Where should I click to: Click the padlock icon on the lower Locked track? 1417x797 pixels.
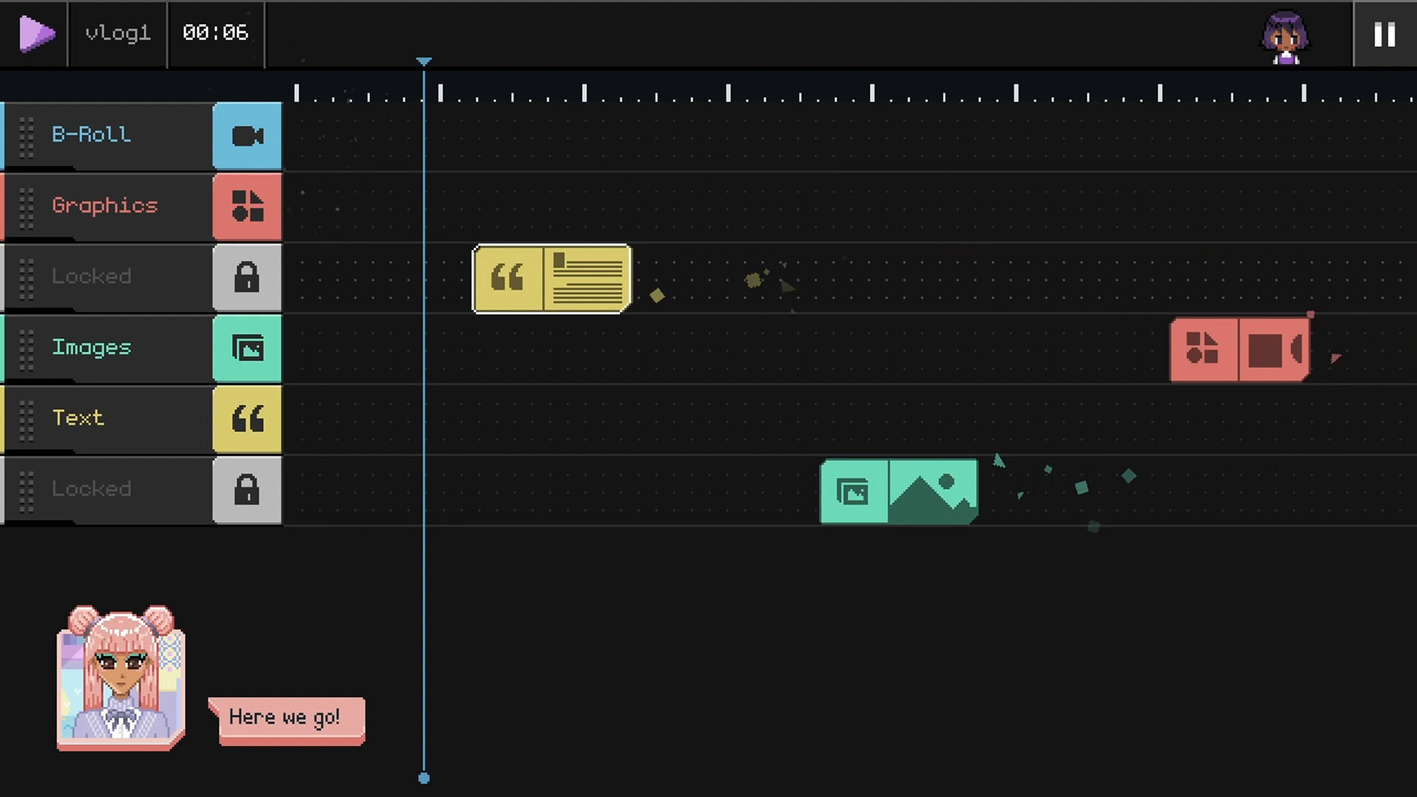coord(246,489)
